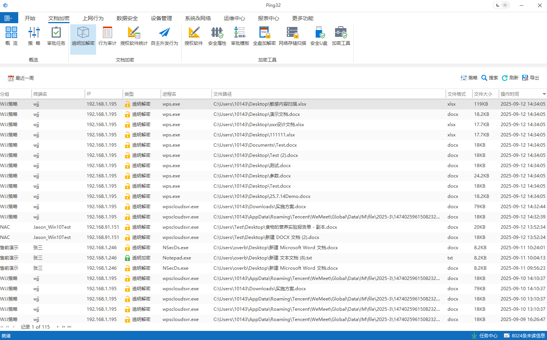Open the 全盘加解密 SSD tool
The height and width of the screenshot is (340, 547).
coord(264,36)
